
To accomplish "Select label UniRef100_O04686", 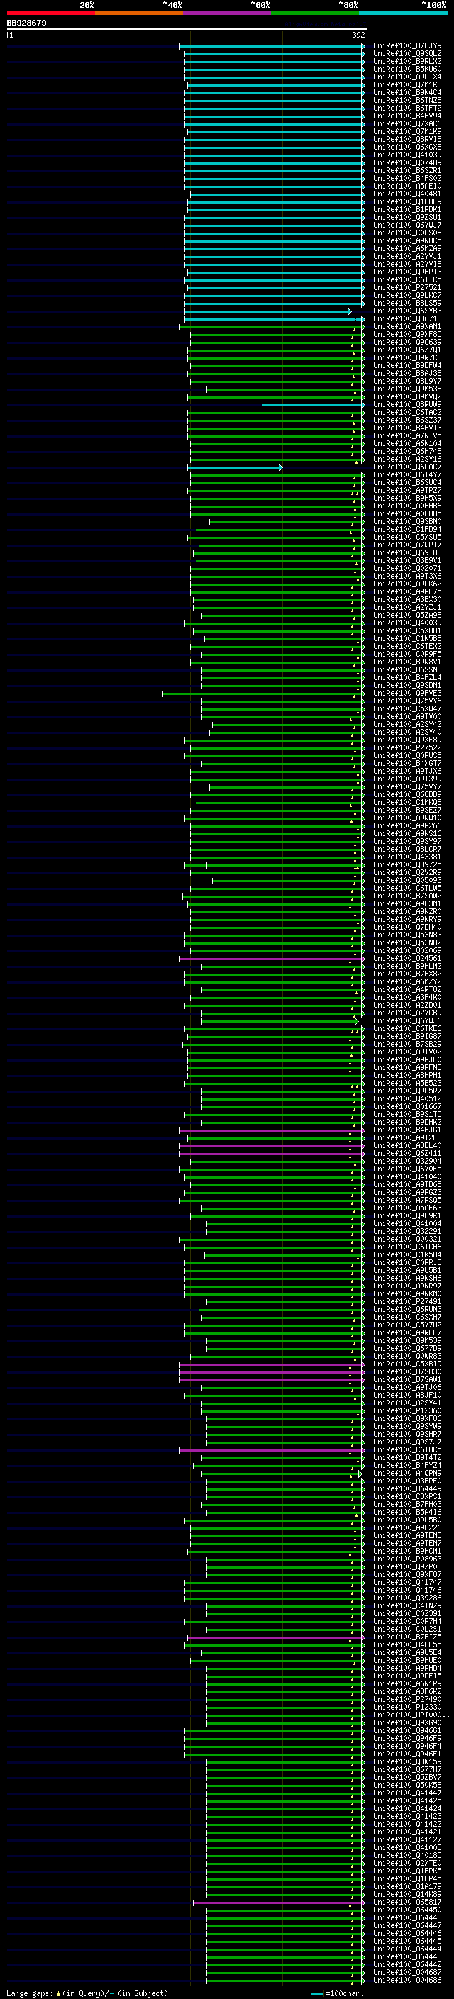I will click(406, 1982).
